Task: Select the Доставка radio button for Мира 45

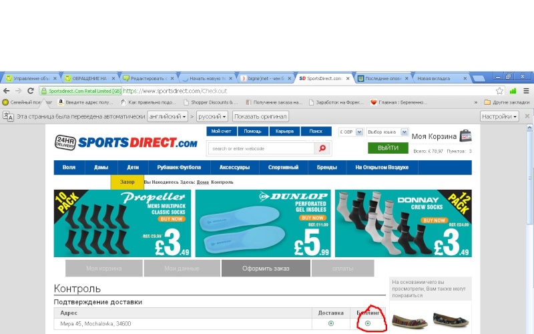Action: point(330,323)
